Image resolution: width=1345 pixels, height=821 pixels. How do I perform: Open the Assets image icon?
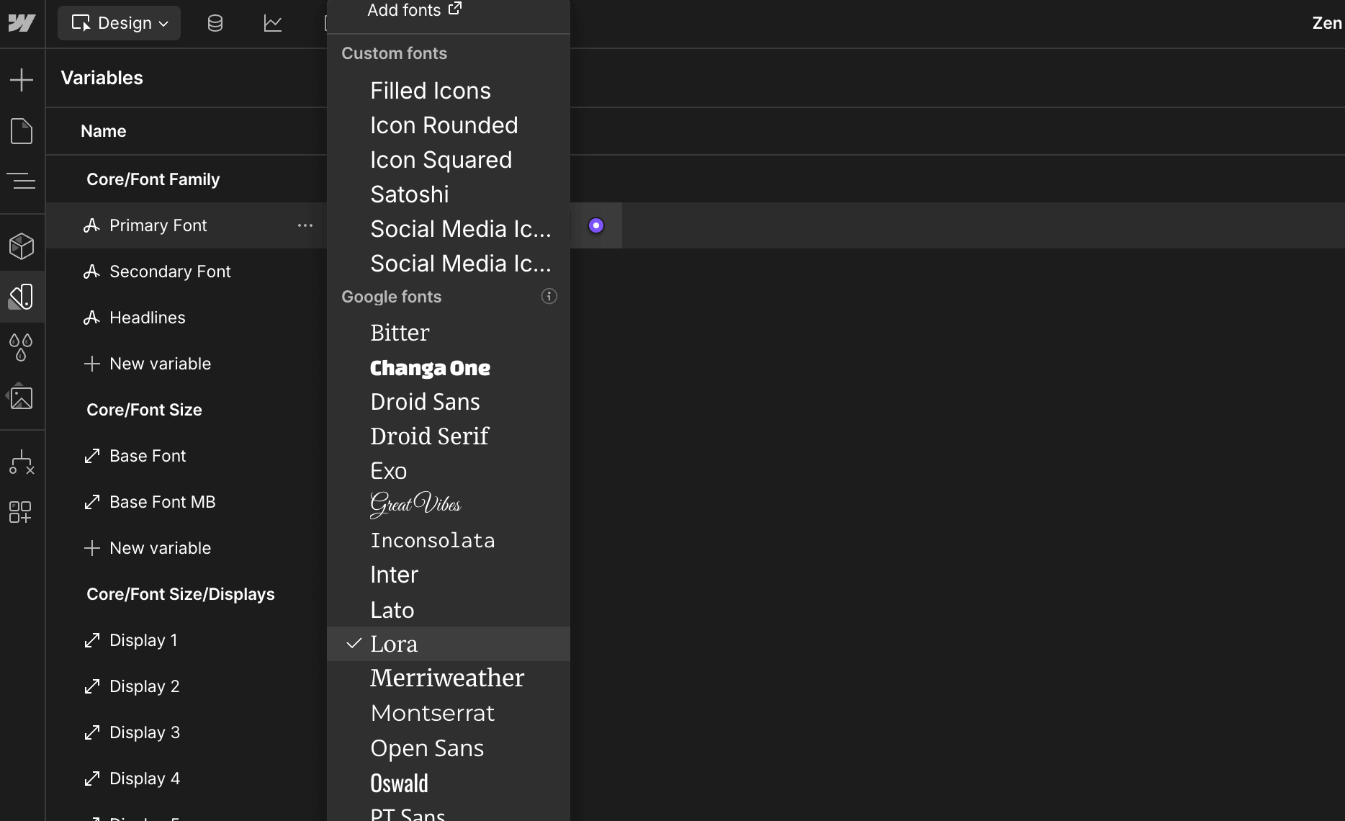22,397
